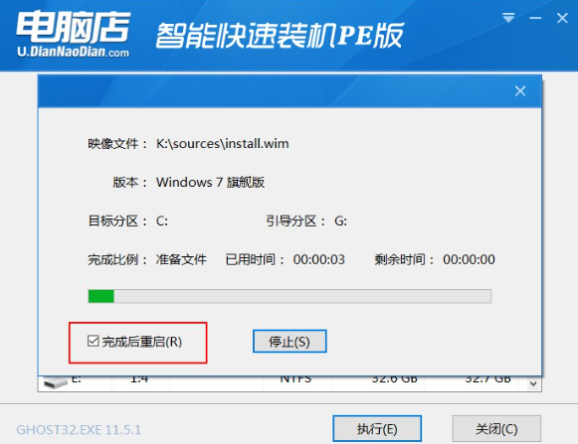578x444 pixels.
Task: Click the 智能快速装机PE版 title text
Action: pyautogui.click(x=280, y=36)
